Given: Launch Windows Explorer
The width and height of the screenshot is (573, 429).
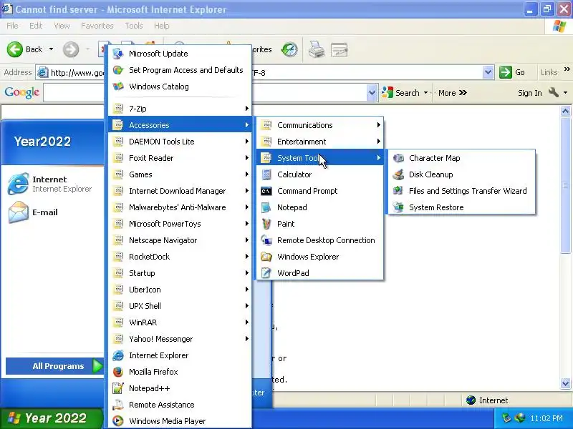Looking at the screenshot, I should coord(319,257).
